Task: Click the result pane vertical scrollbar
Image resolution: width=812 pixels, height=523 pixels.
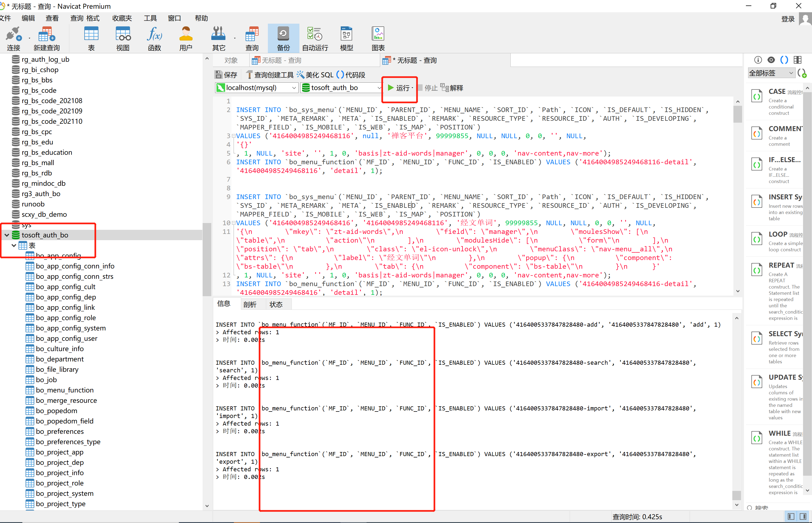Action: click(x=736, y=495)
